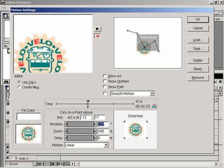Pause the motion preview

coord(98,36)
